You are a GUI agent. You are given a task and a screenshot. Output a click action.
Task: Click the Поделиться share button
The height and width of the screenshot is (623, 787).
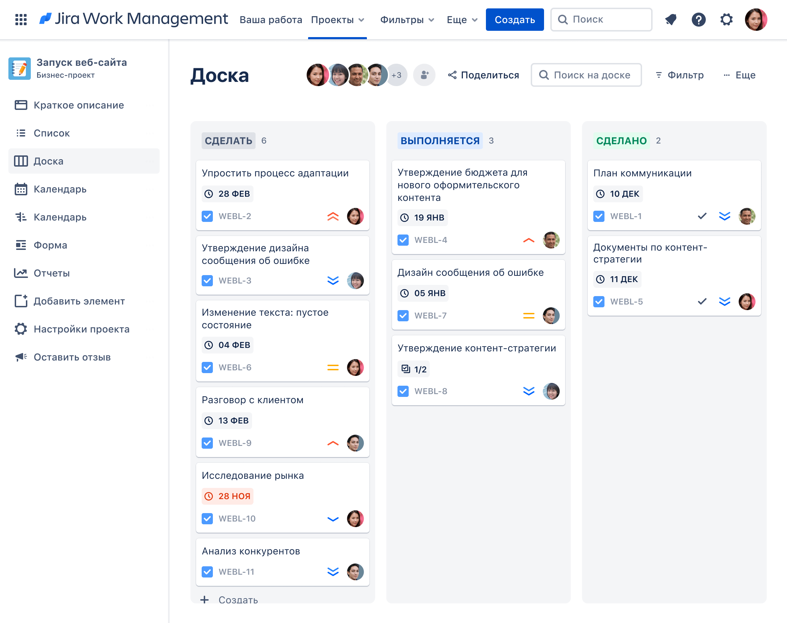(x=483, y=75)
